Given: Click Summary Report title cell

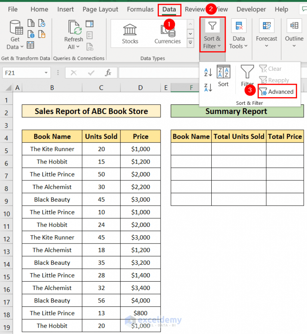Looking at the screenshot, I should pyautogui.click(x=237, y=111).
